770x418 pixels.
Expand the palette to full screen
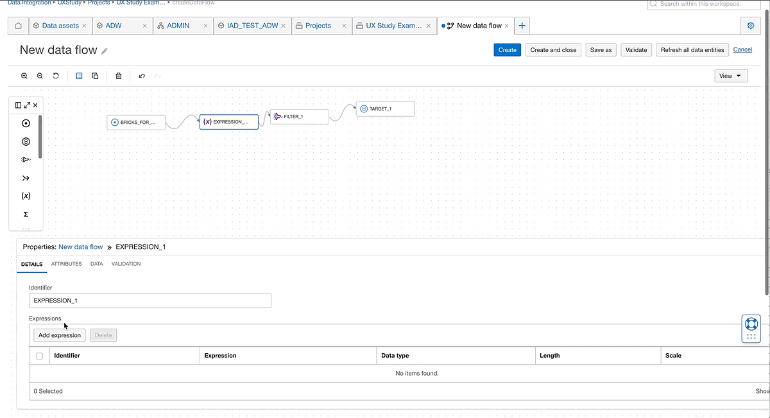coord(27,105)
